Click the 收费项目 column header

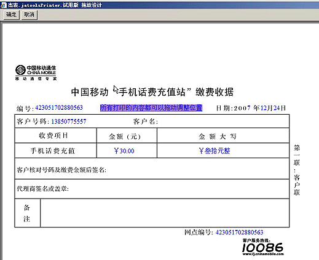click(x=53, y=136)
